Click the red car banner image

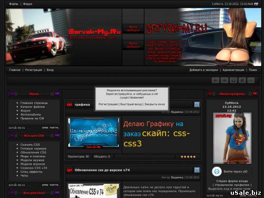coord(38,37)
